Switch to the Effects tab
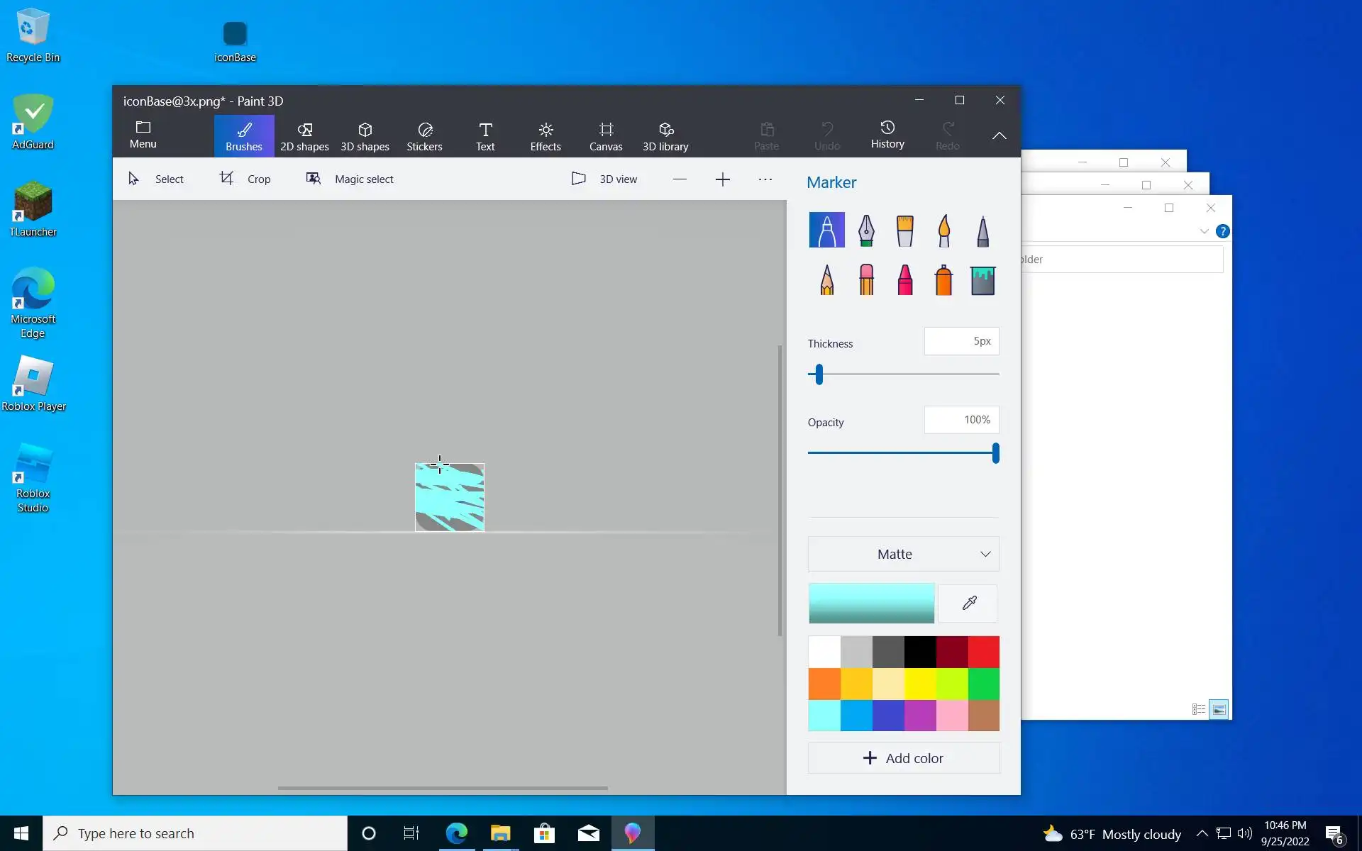 (545, 135)
